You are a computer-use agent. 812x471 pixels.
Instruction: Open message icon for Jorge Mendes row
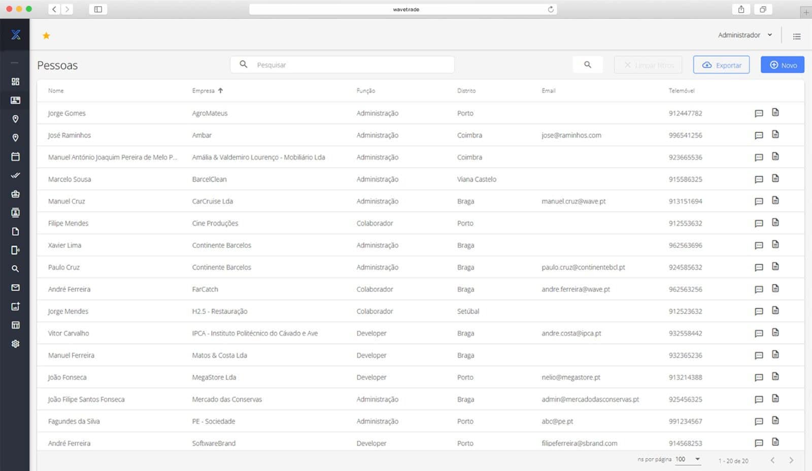click(x=759, y=311)
